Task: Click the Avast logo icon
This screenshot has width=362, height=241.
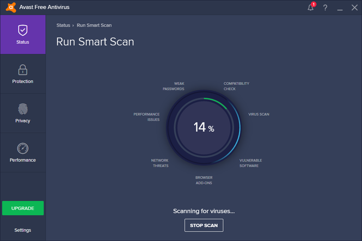Action: (11, 7)
